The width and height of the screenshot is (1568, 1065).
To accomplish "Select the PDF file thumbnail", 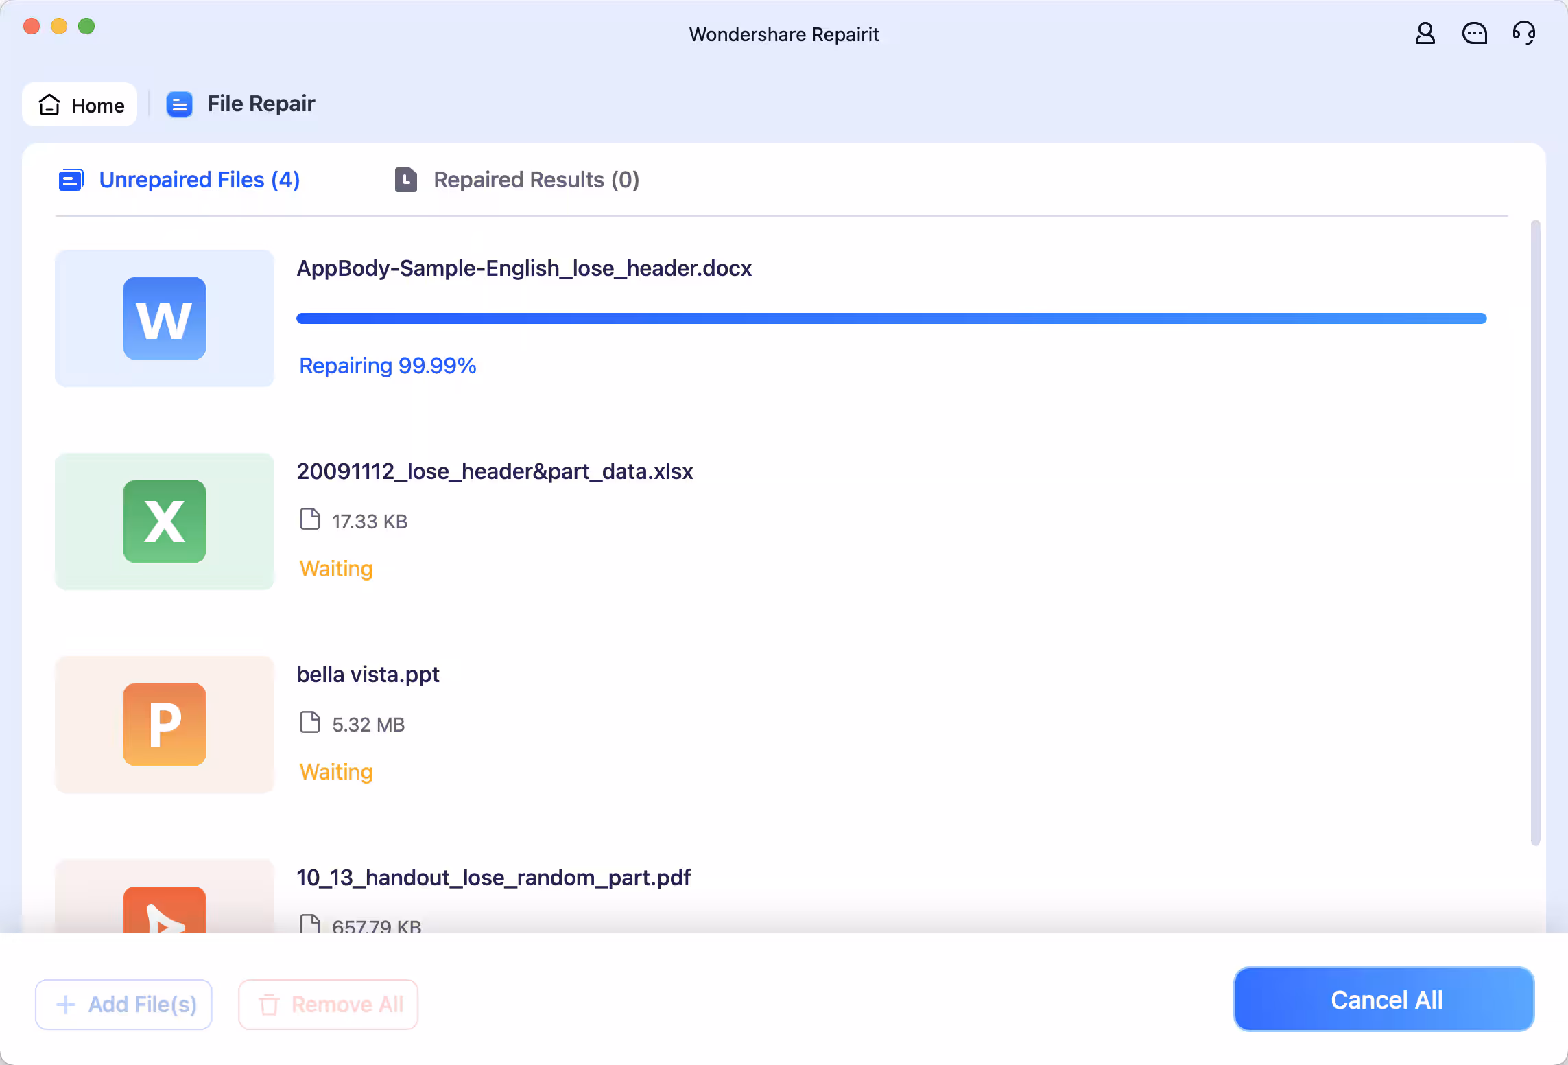I will pos(165,897).
